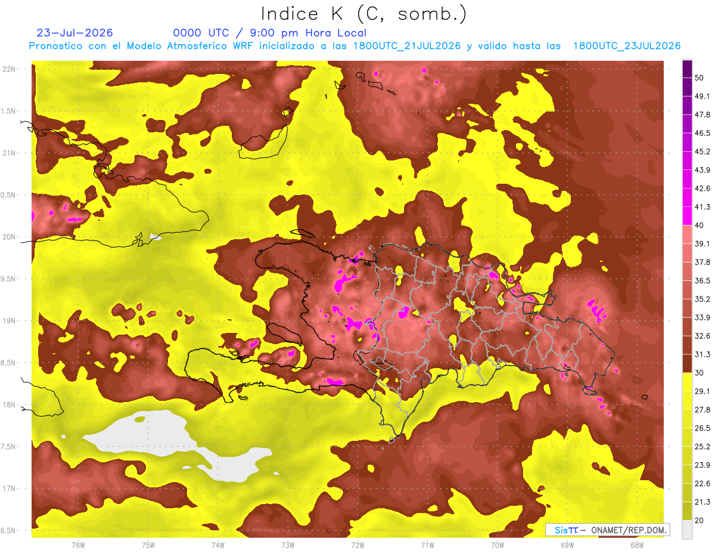Click the colorbar value "35.2"

click(x=702, y=299)
